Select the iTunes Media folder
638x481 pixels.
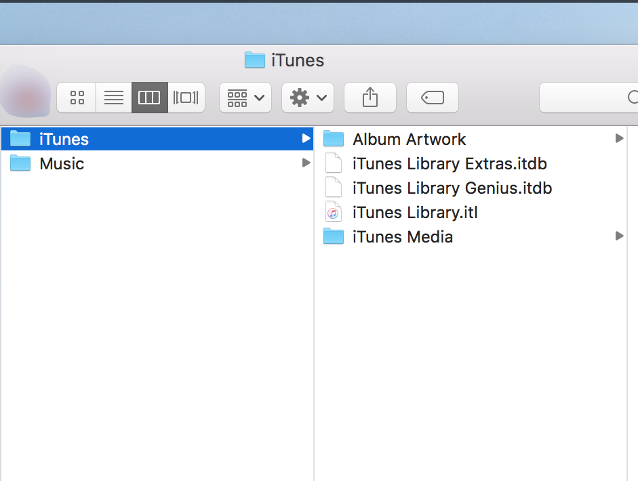pos(471,236)
